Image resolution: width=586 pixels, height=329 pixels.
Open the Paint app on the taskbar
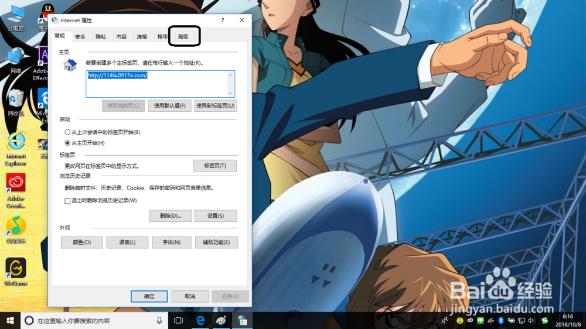tap(221, 320)
